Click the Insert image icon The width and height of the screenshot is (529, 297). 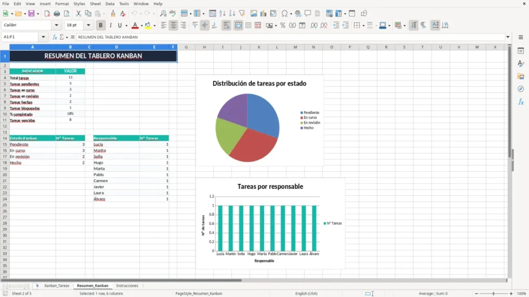point(254,13)
